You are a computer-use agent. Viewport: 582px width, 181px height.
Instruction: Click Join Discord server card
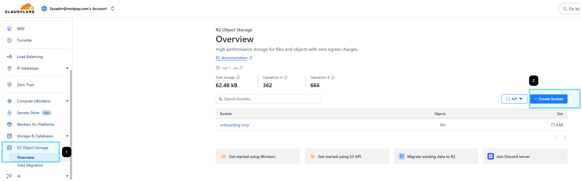click(525, 156)
